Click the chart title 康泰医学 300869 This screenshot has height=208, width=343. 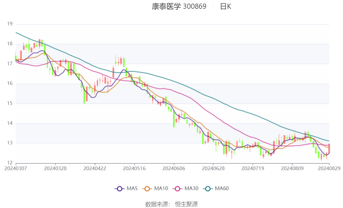pos(179,6)
